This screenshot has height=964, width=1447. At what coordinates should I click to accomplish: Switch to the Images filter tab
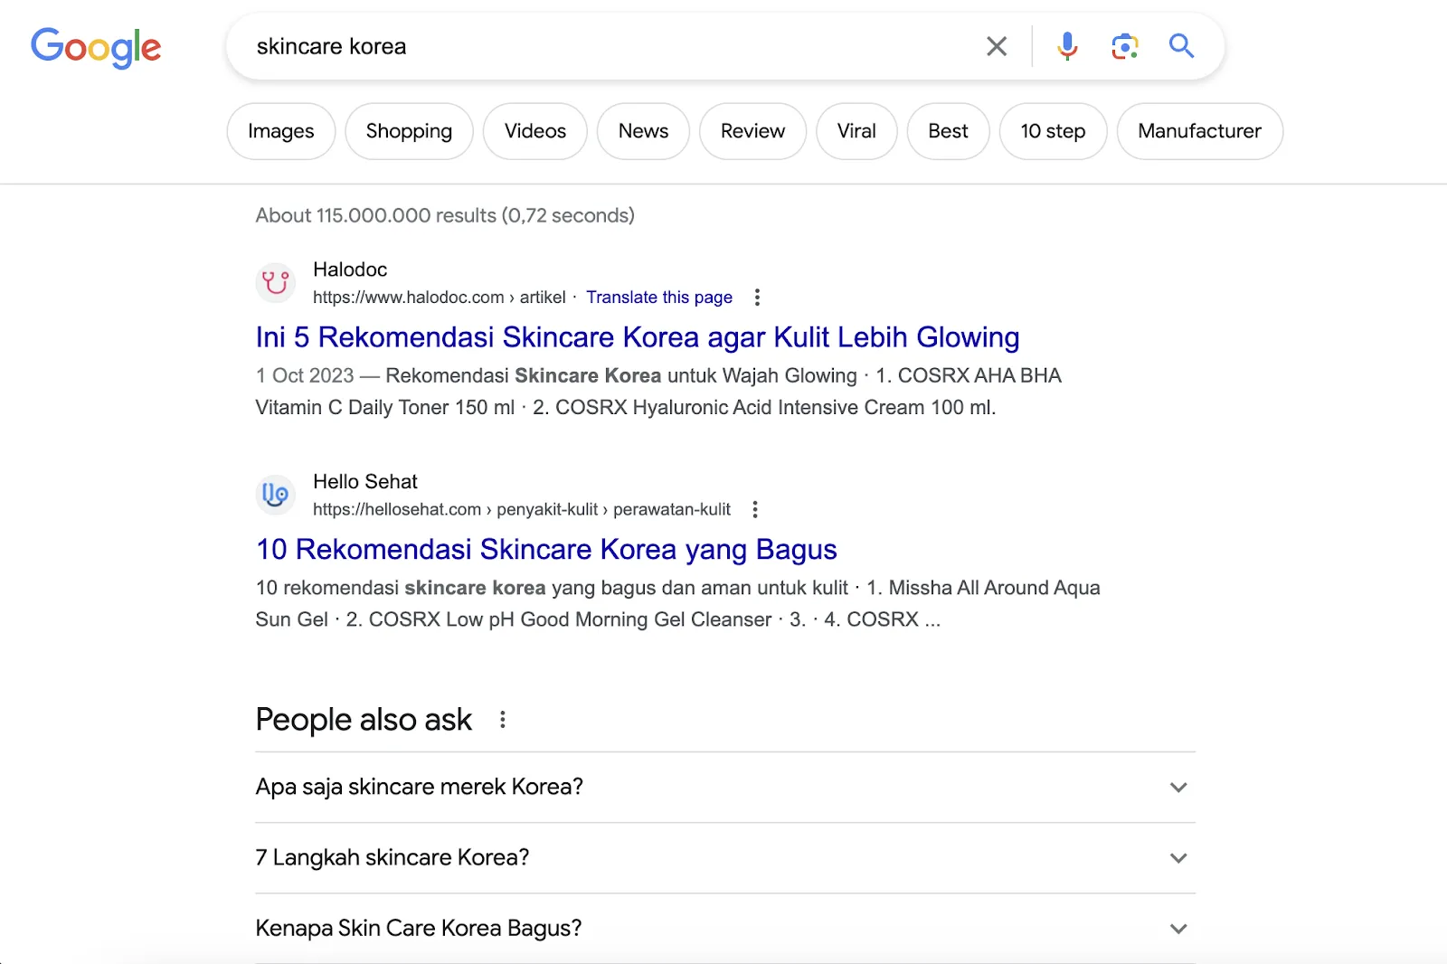pyautogui.click(x=280, y=131)
